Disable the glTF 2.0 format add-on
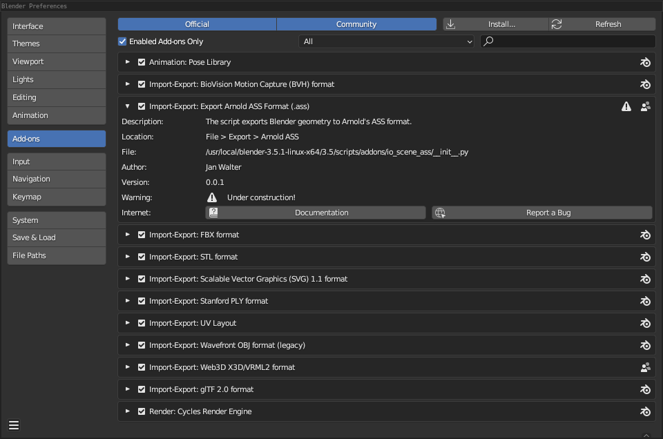The width and height of the screenshot is (663, 439). click(x=142, y=389)
